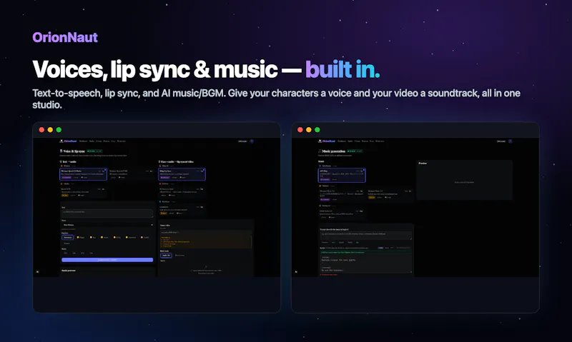Close the Voice & lip sync window
This screenshot has width=572, height=342.
click(41, 130)
